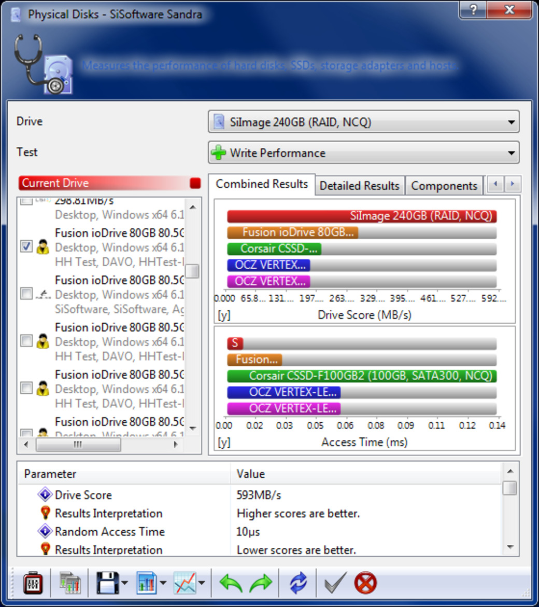Click the Random Access Time diamond icon
539x607 pixels.
[45, 531]
